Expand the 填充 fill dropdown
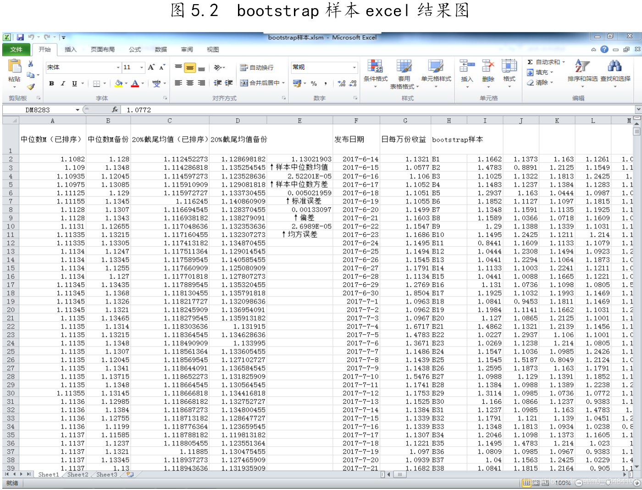The image size is (642, 490). [x=551, y=72]
